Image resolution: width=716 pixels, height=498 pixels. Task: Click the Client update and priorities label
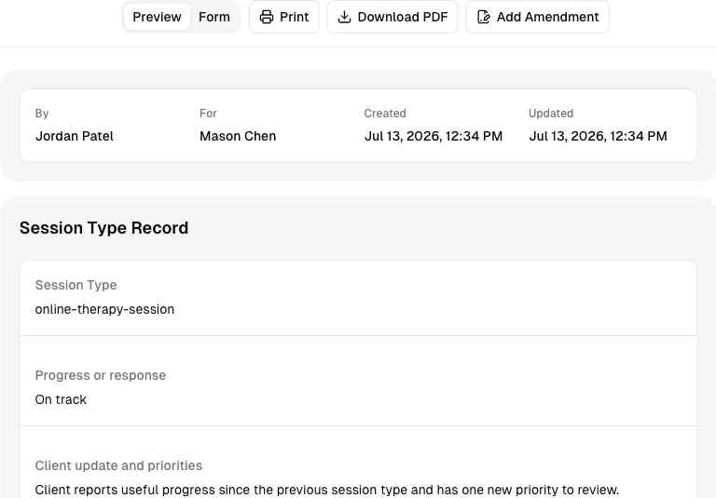pos(118,465)
